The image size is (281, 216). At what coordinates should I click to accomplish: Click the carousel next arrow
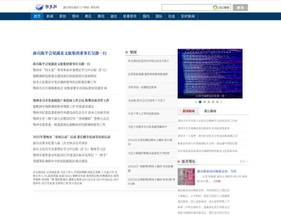click(221, 102)
